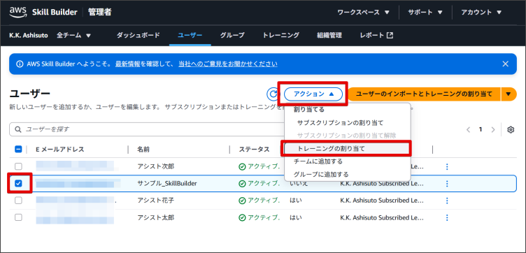Dismiss the welcome banner with X icon
This screenshot has height=253, width=526.
click(x=505, y=64)
